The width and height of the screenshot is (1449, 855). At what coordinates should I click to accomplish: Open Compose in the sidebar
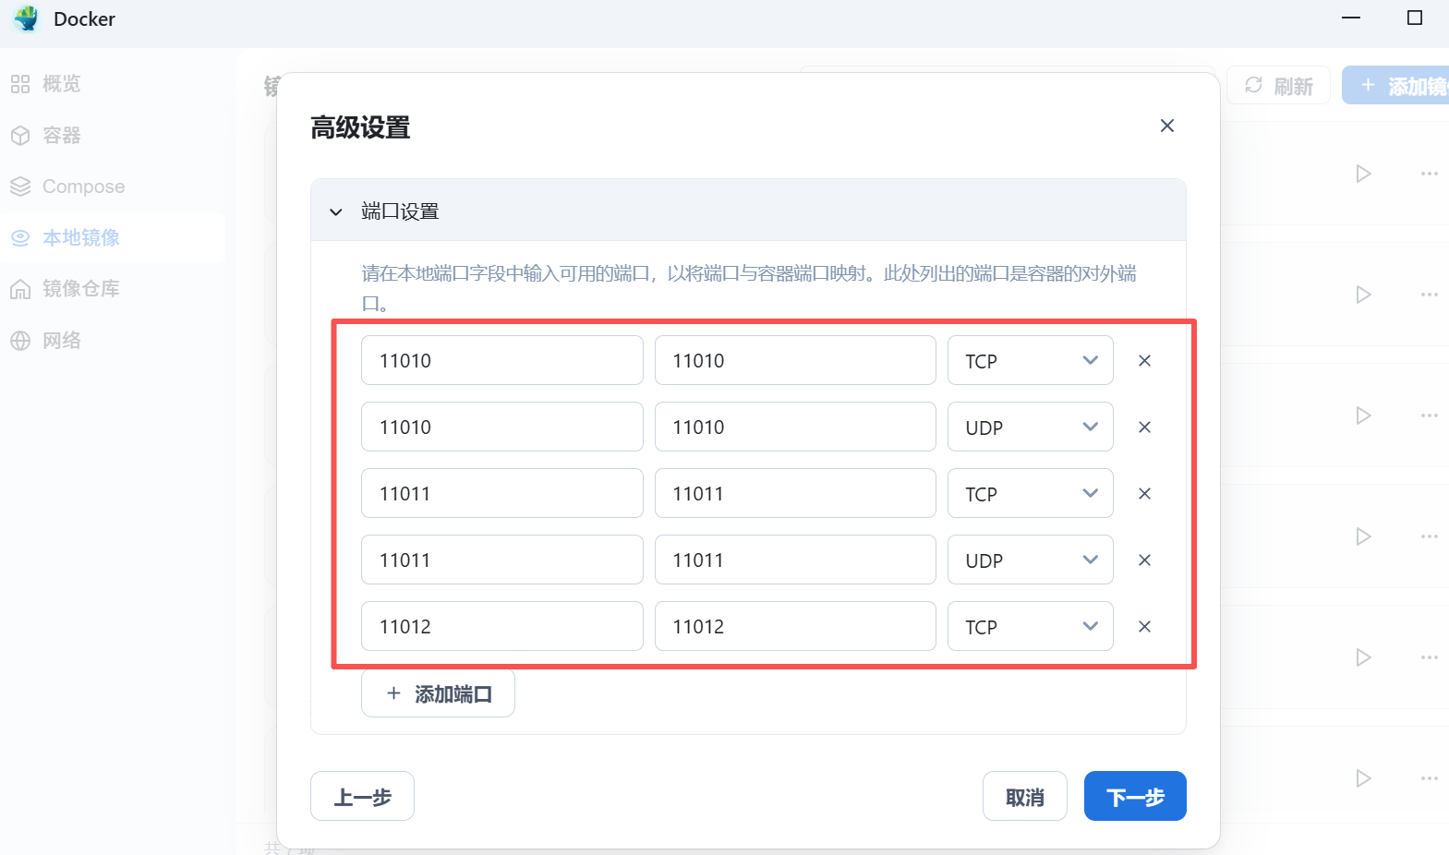(83, 187)
